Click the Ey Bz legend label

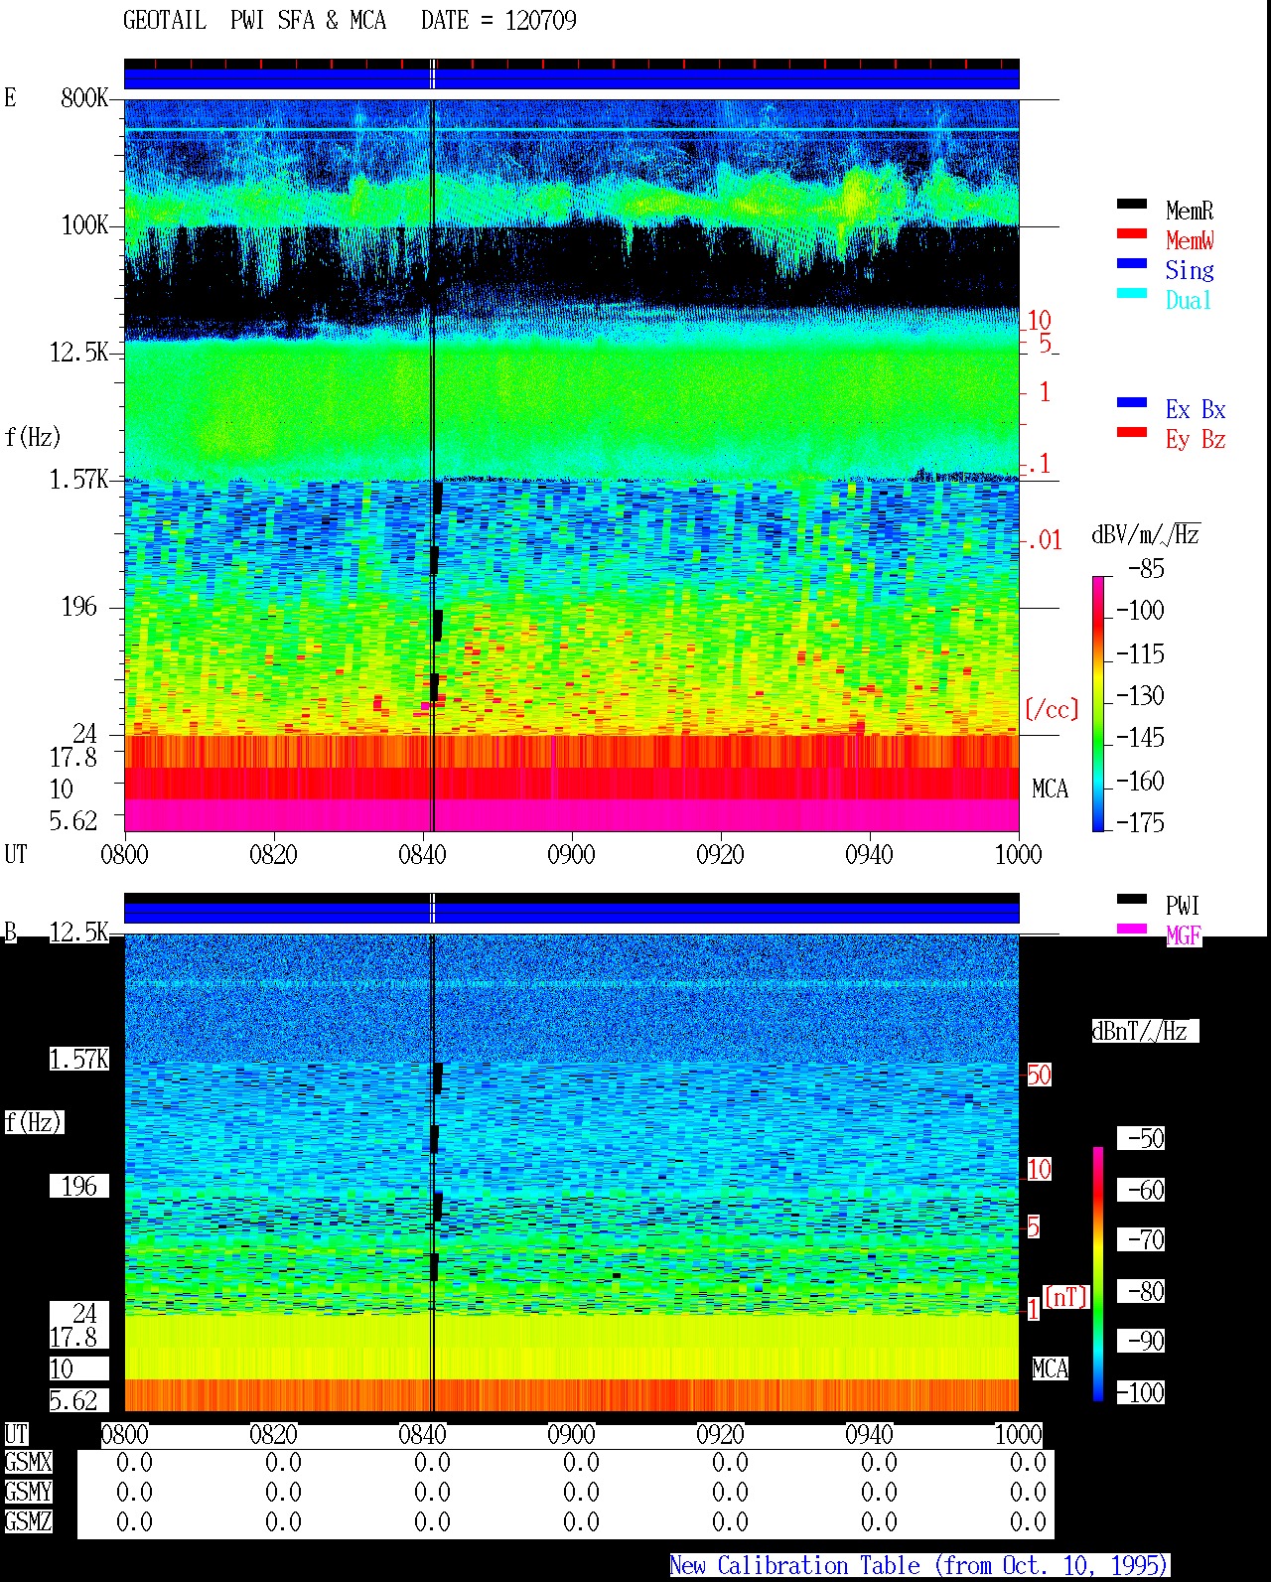pos(1196,439)
